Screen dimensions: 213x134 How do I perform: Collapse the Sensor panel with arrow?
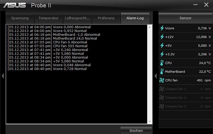pyautogui.click(x=156, y=76)
